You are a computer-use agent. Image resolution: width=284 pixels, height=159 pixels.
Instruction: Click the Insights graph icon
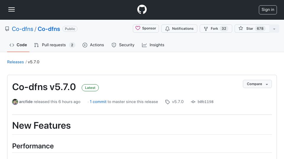(144, 45)
